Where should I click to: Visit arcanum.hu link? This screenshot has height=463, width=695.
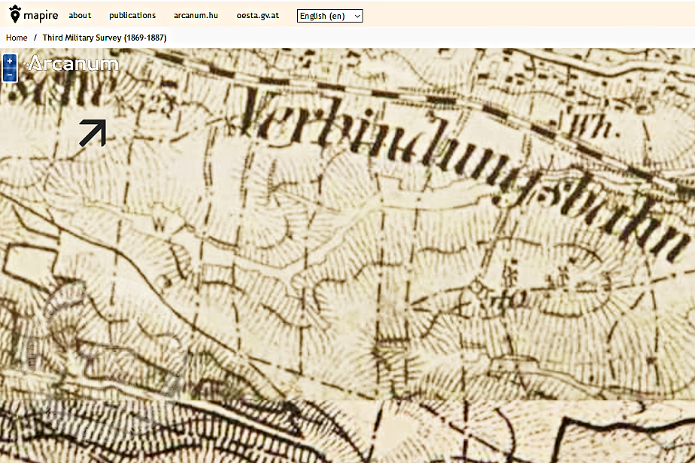click(x=196, y=16)
